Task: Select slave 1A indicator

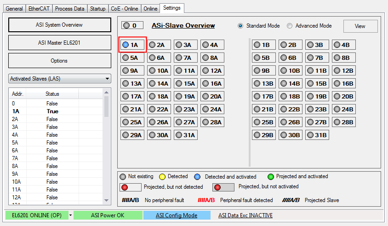Action: [132, 45]
